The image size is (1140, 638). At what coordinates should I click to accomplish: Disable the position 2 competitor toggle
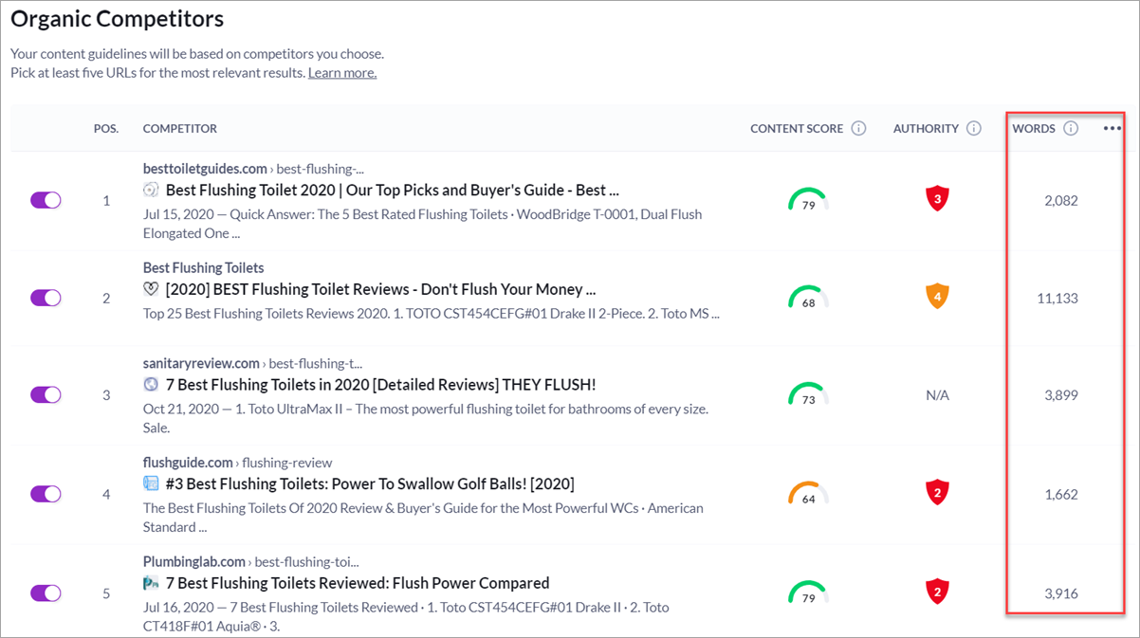point(46,298)
